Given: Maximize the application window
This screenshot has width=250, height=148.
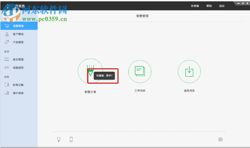Looking at the screenshot, I should pos(243,3).
